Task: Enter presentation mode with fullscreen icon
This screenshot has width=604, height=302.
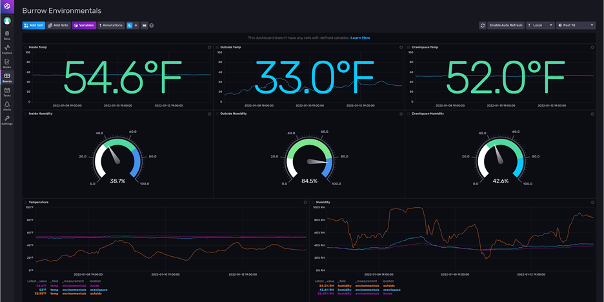Action: 144,25
